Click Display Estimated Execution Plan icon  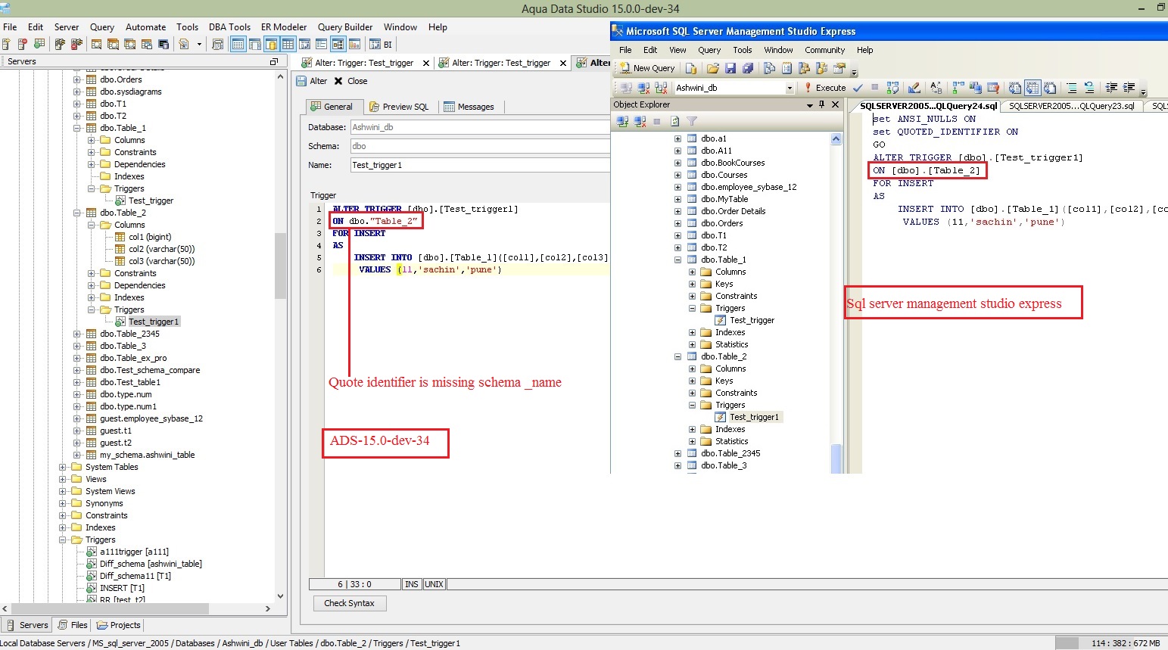(x=892, y=88)
